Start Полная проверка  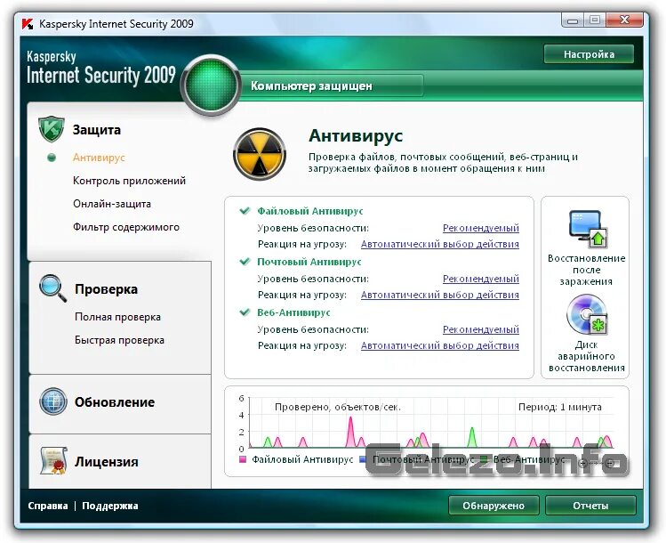pos(117,317)
